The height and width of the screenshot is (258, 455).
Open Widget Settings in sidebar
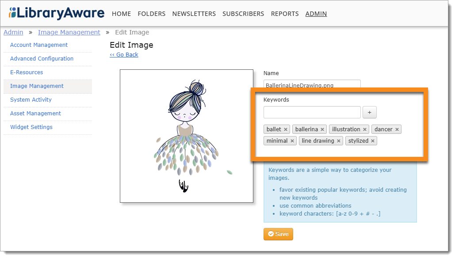(x=31, y=127)
